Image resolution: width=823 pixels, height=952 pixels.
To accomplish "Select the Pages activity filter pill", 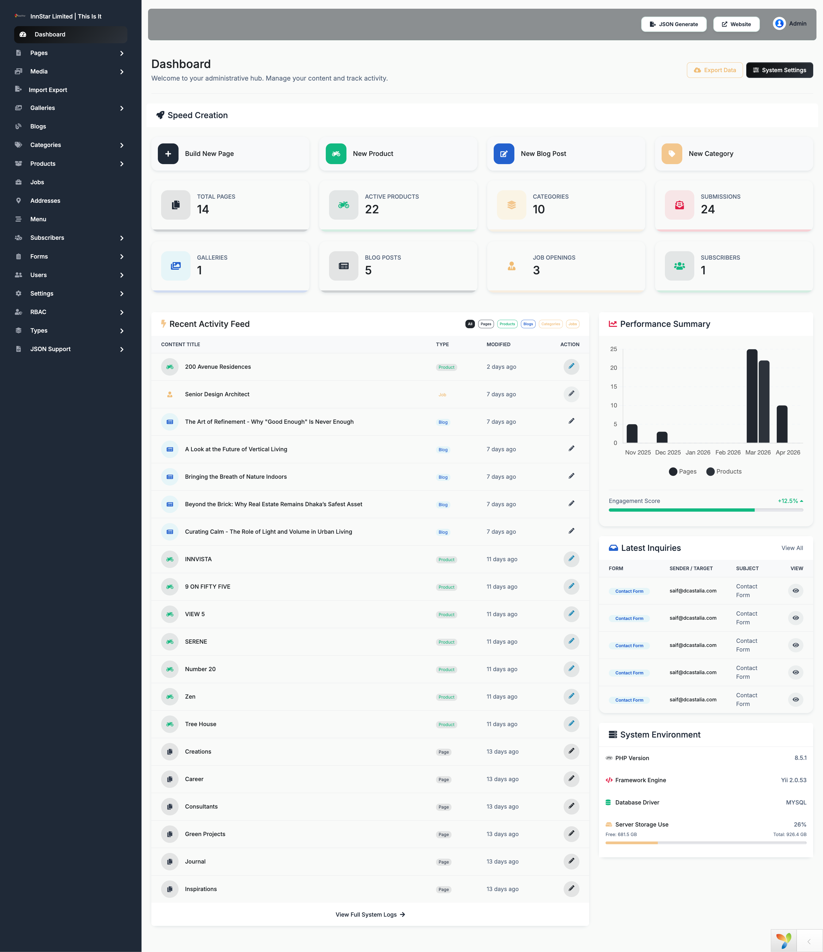I will (486, 324).
